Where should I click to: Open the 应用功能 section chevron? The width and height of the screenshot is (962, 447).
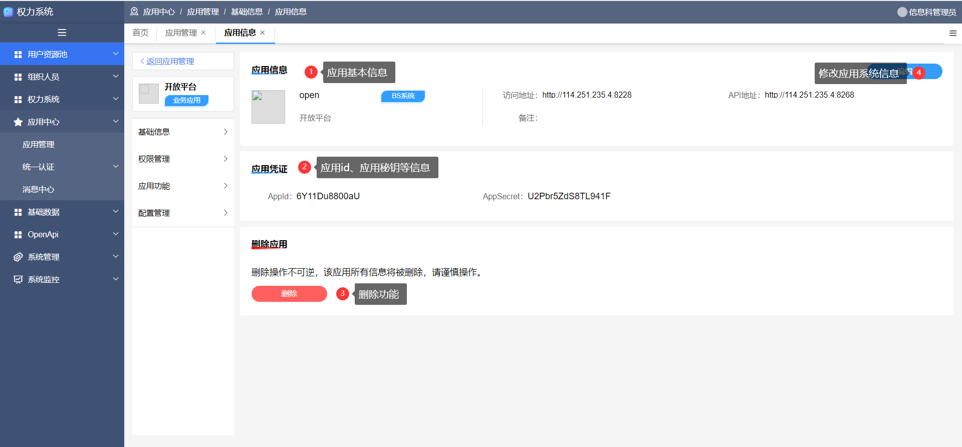pyautogui.click(x=225, y=186)
